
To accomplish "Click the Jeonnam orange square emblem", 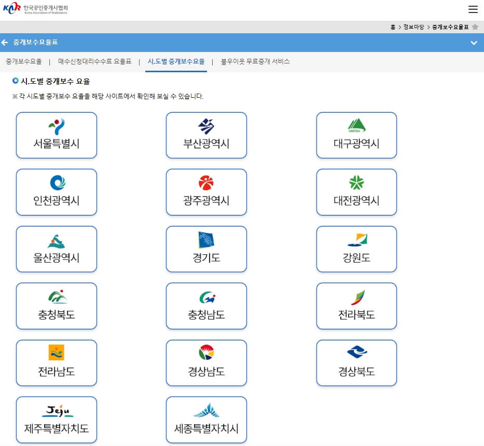I will click(x=56, y=352).
